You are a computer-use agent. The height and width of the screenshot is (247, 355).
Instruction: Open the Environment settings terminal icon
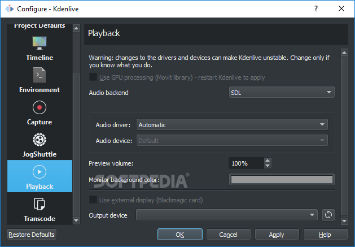point(40,75)
